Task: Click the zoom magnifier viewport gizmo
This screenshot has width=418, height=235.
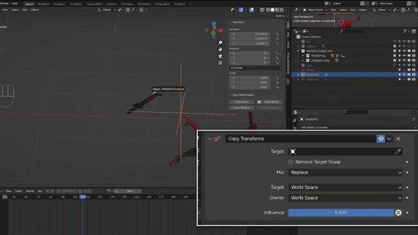Action: [220, 42]
